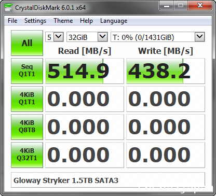Image resolution: width=216 pixels, height=196 pixels.
Task: Expand the drive selection dropdown T: 0%
Action: pos(158,37)
